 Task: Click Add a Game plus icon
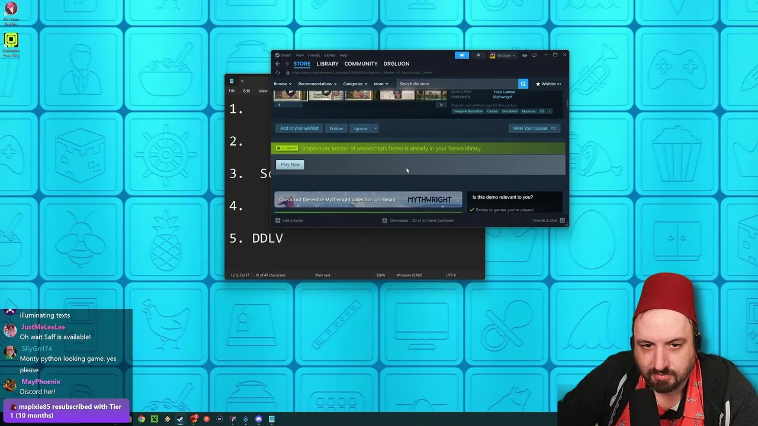click(278, 220)
